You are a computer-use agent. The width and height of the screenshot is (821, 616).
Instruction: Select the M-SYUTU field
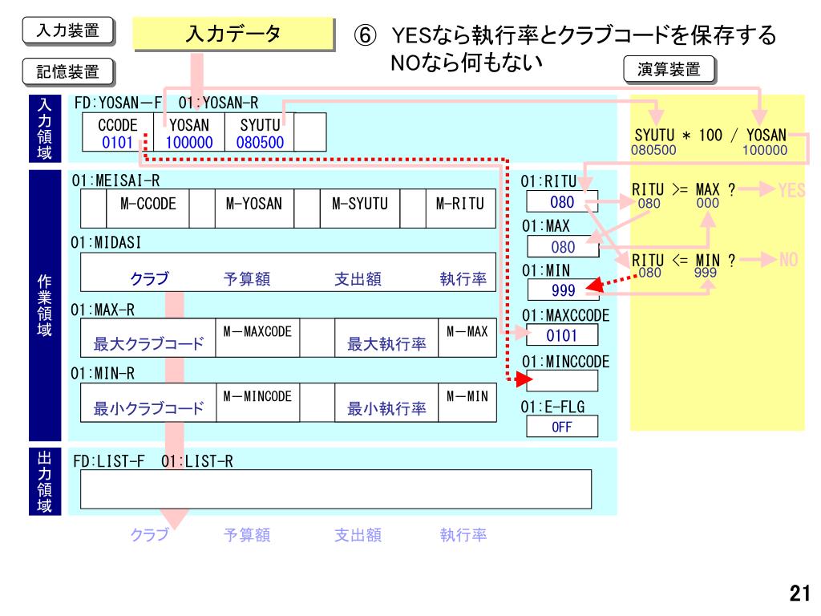click(360, 208)
